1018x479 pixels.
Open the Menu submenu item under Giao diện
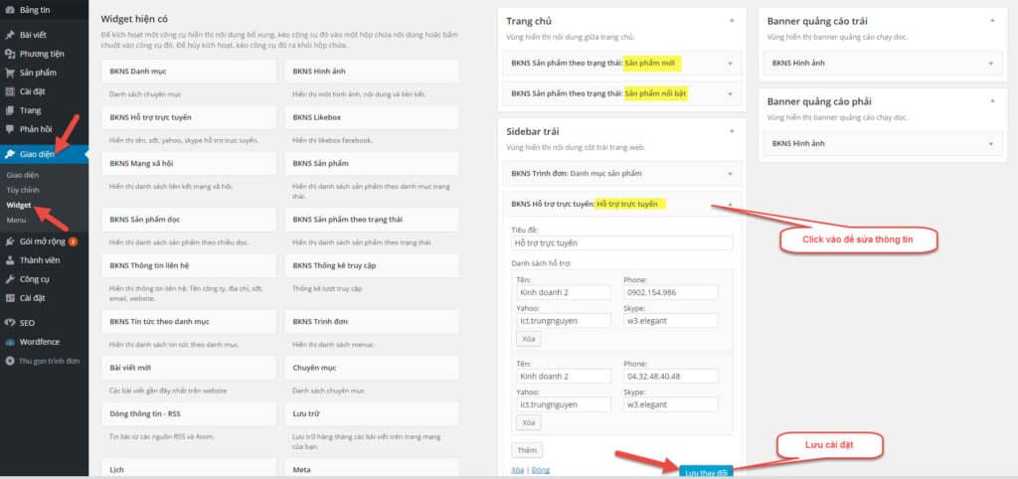(x=17, y=219)
